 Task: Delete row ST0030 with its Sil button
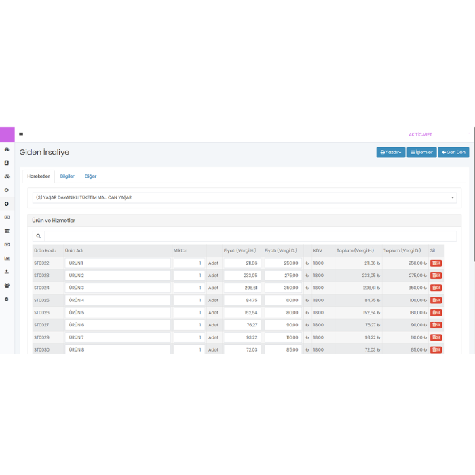click(x=436, y=350)
